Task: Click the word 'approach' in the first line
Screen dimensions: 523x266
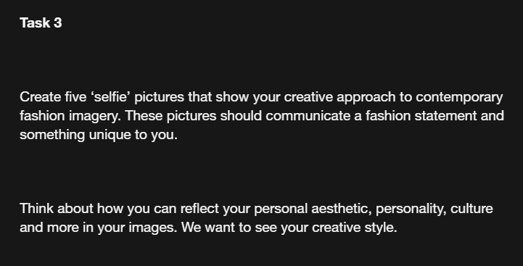Action: (366, 98)
